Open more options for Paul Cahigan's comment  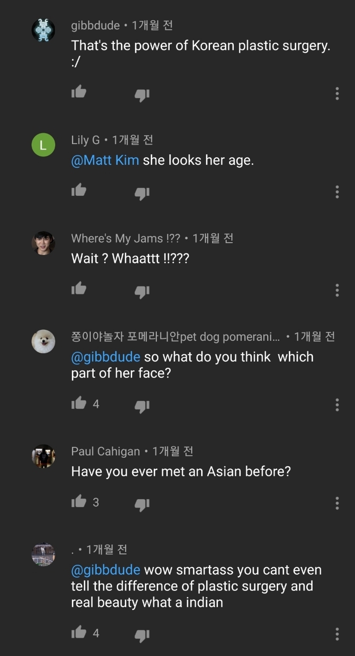point(337,503)
